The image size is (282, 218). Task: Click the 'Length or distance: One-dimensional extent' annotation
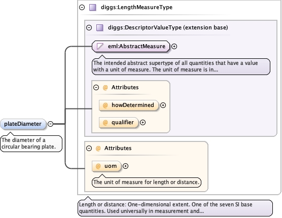coord(175,208)
